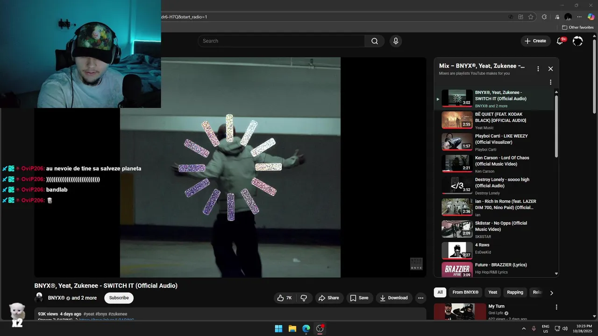The width and height of the screenshot is (598, 336).
Task: Click the #yeat hashtag link
Action: (x=89, y=314)
